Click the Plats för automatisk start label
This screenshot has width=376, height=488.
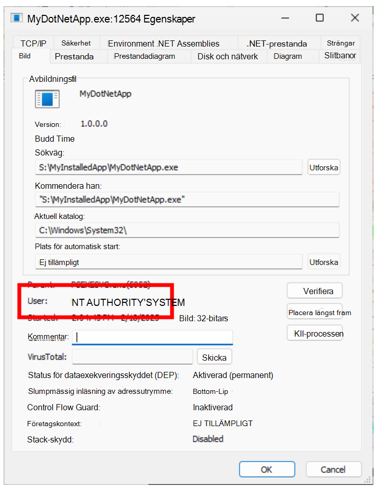click(x=78, y=247)
